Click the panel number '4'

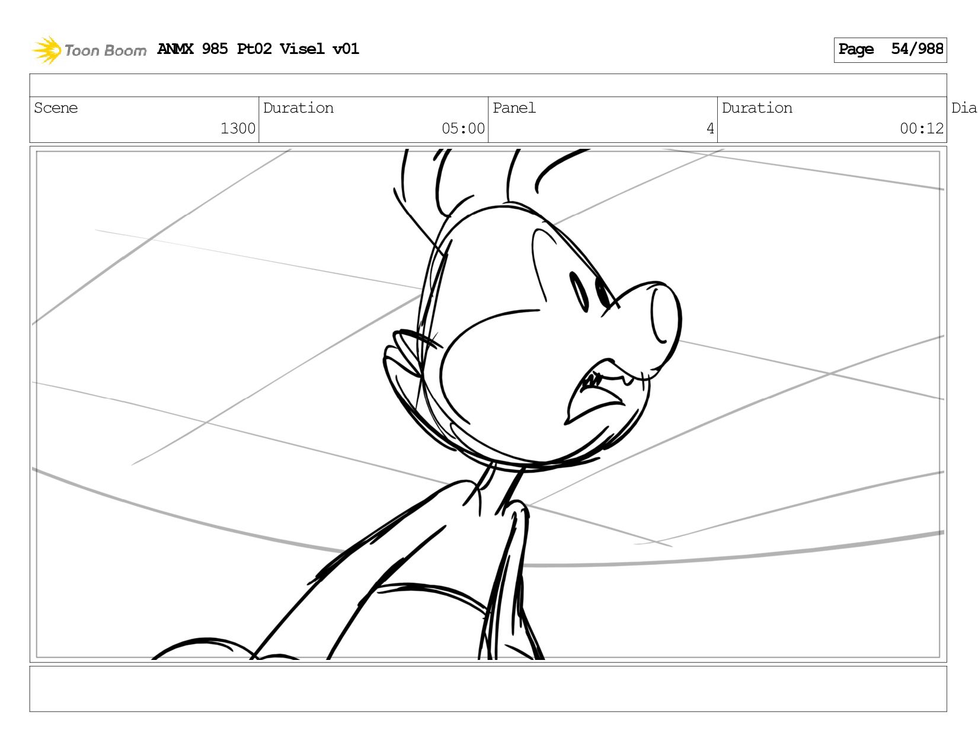point(710,129)
